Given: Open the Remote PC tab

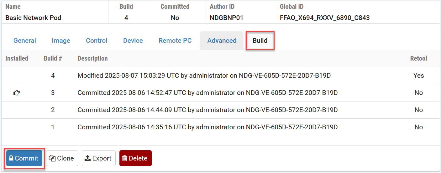Looking at the screenshot, I should coord(175,41).
